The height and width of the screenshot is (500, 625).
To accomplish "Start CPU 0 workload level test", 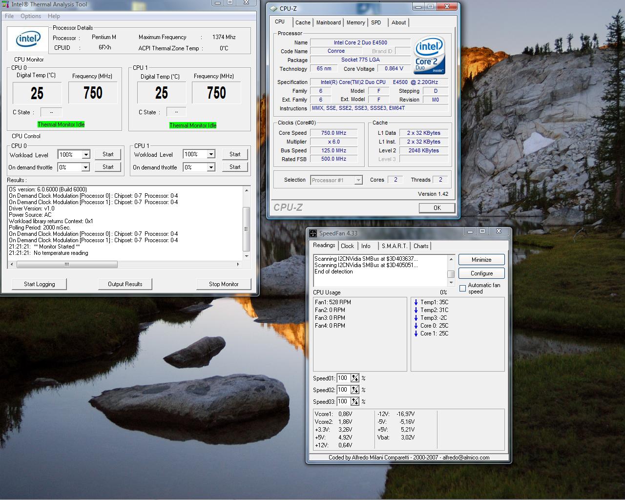I will pyautogui.click(x=108, y=154).
